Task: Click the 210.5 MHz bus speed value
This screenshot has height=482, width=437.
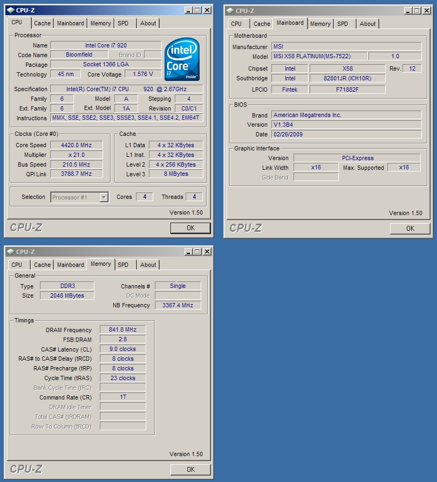Action: coord(76,164)
